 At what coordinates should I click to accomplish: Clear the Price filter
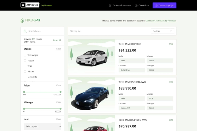(58, 86)
